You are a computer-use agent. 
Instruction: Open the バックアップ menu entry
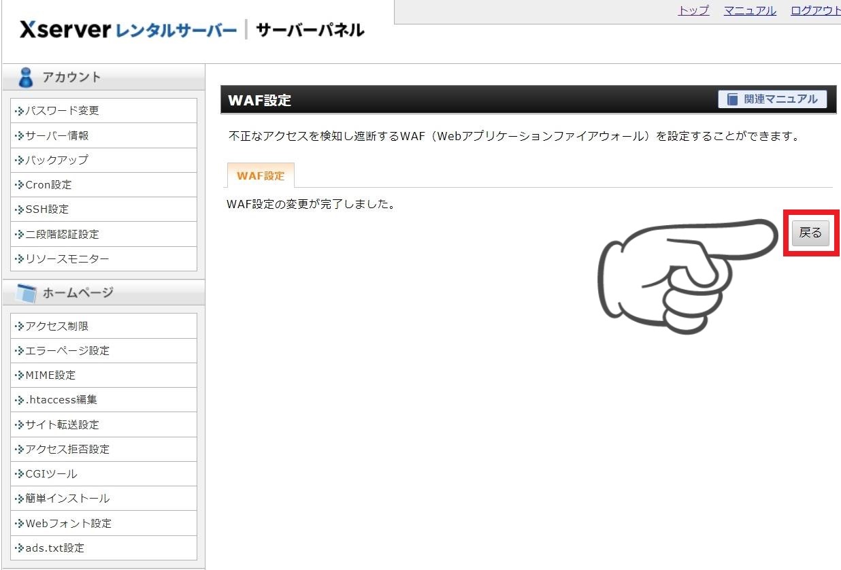pyautogui.click(x=57, y=160)
